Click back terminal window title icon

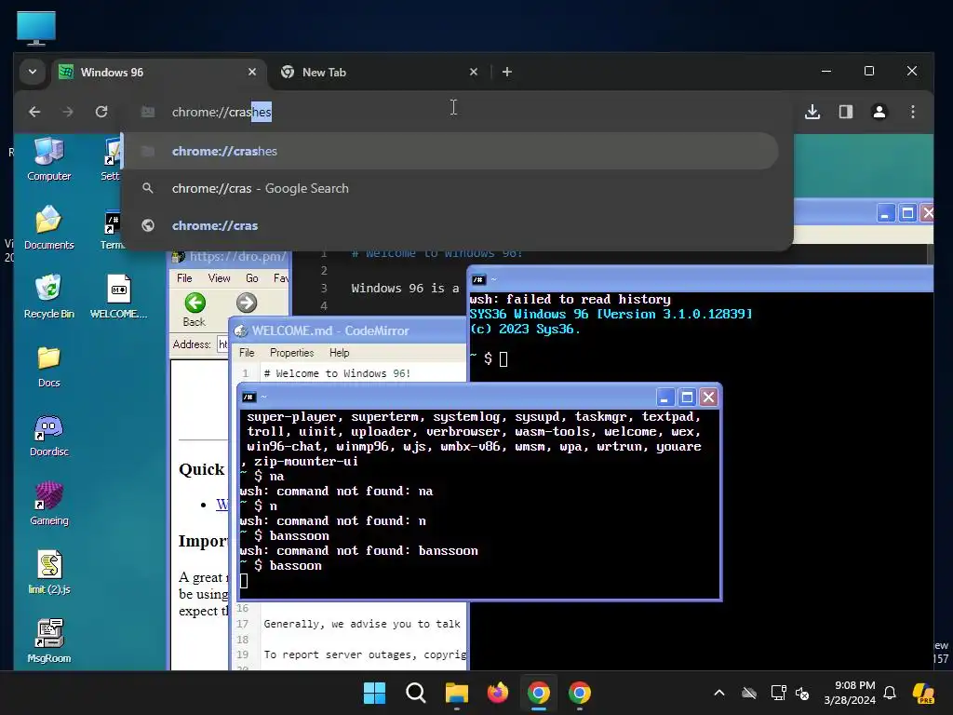(x=478, y=279)
